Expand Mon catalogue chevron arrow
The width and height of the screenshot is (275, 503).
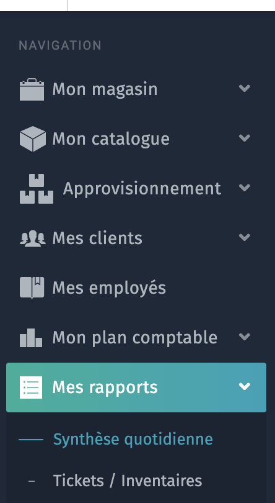244,138
